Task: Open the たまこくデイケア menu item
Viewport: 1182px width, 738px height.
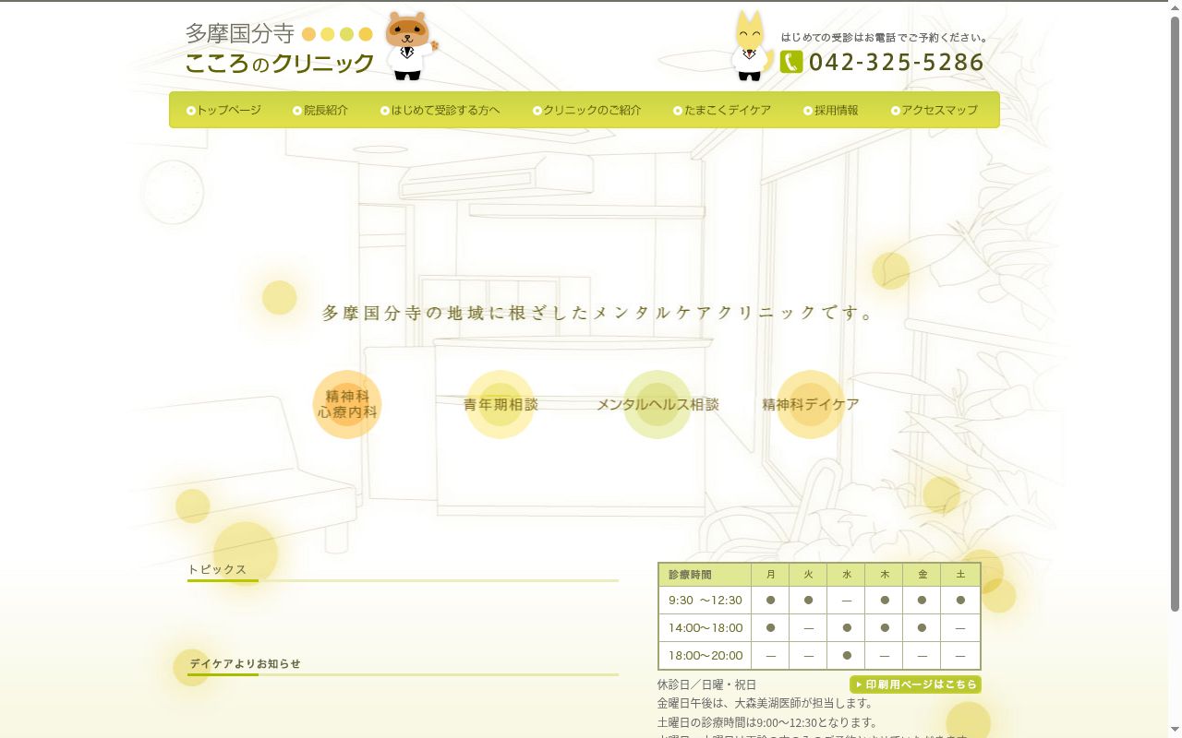Action: coord(722,110)
